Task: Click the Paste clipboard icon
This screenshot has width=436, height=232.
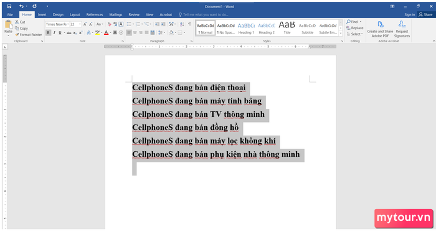Action: click(x=8, y=25)
